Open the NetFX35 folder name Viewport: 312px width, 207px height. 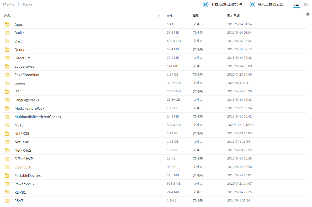22,134
